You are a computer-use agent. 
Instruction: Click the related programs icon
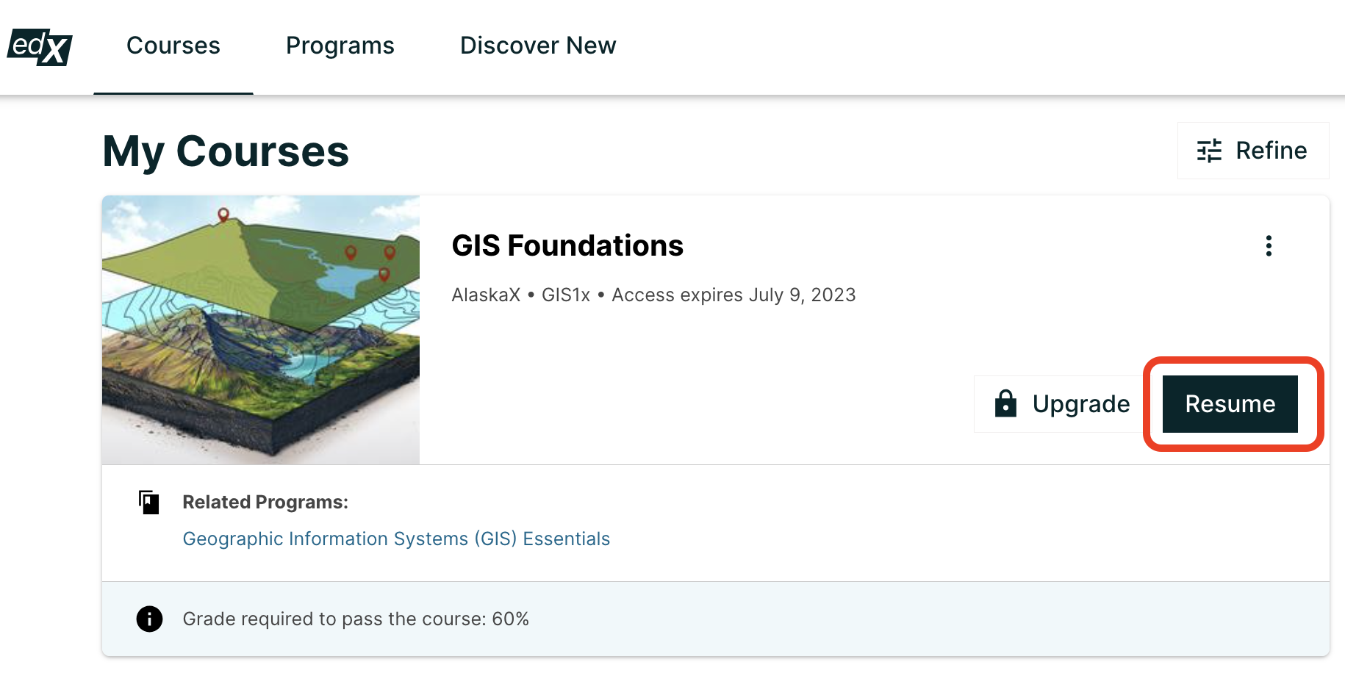[149, 503]
